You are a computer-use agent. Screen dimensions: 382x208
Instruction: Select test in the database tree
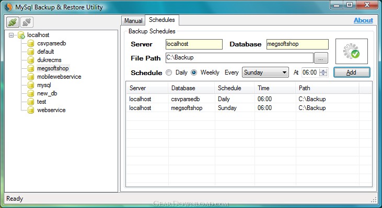coord(42,102)
